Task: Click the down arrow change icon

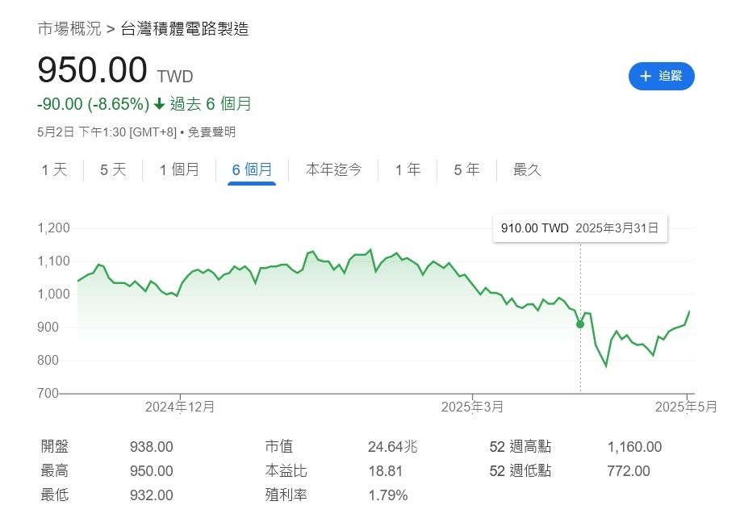Action: tap(160, 104)
